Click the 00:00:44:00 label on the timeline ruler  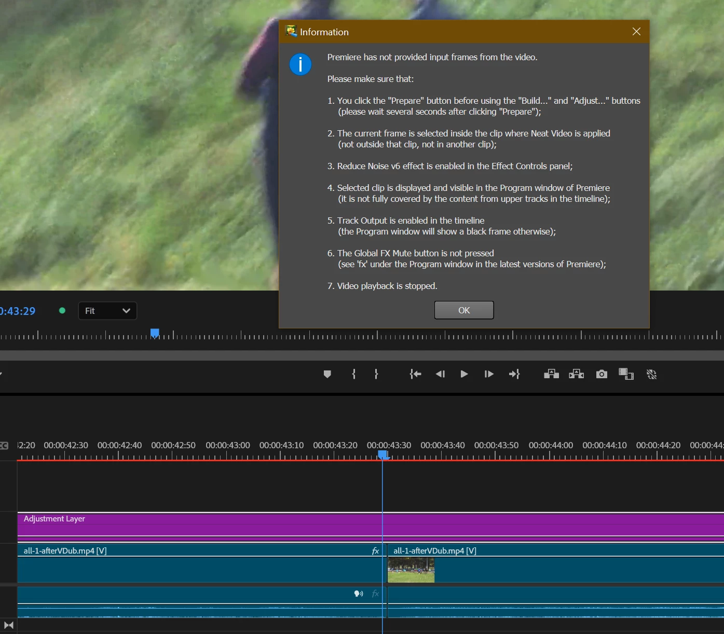(551, 445)
